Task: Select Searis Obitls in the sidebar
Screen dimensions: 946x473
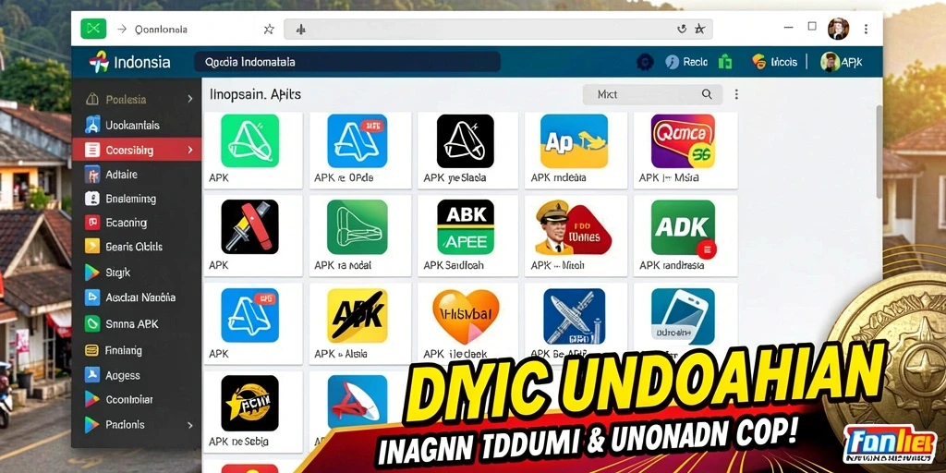Action: [137, 246]
